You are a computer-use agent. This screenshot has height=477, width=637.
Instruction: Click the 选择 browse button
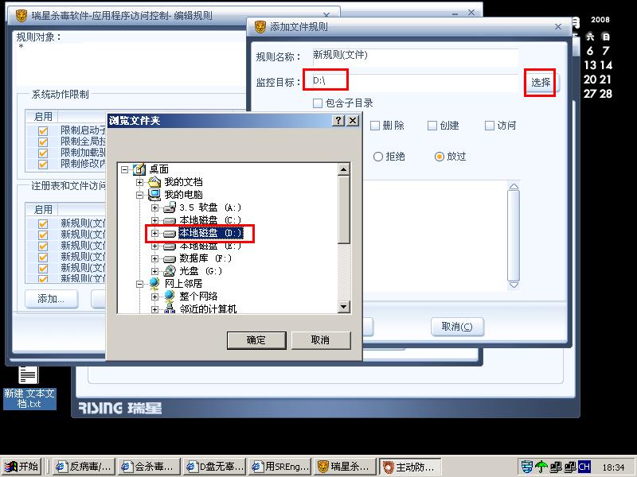(x=541, y=83)
